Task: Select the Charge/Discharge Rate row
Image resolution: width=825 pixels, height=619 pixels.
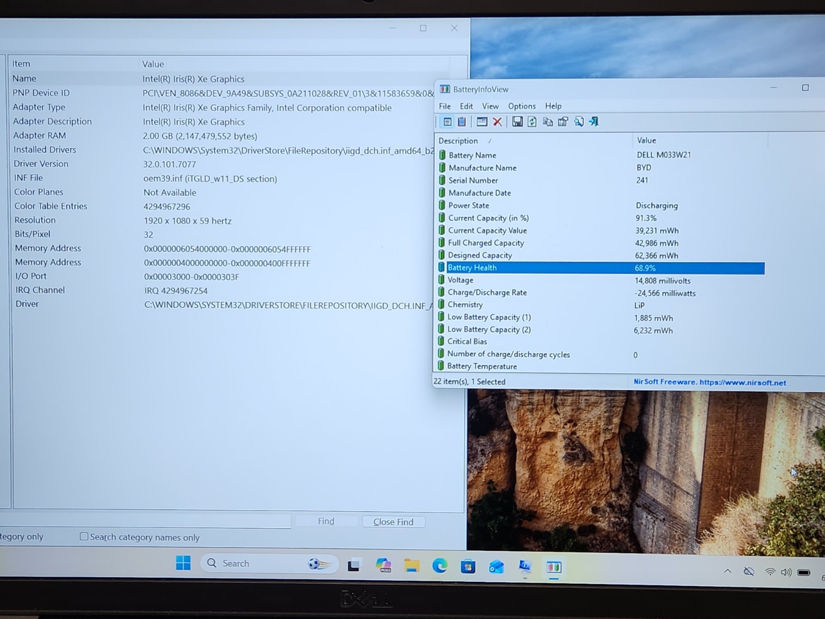Action: tap(601, 292)
